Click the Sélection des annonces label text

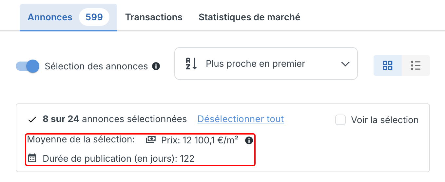click(96, 66)
